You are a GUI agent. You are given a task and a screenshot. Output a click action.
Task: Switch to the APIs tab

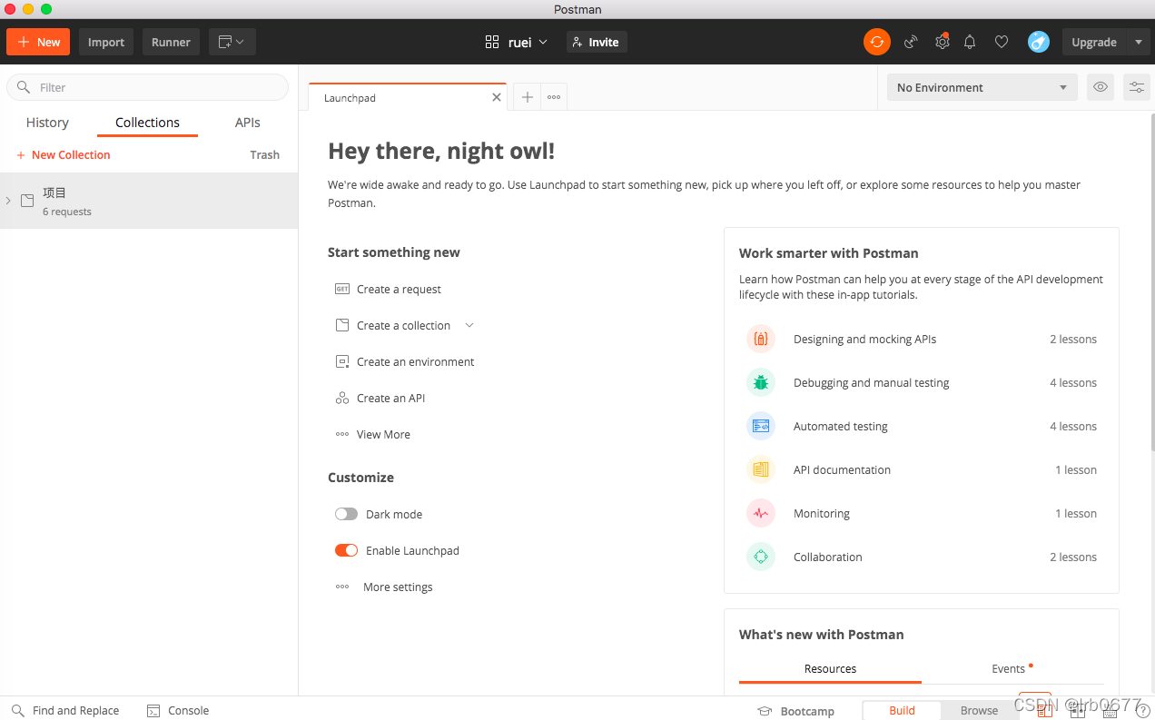point(248,123)
